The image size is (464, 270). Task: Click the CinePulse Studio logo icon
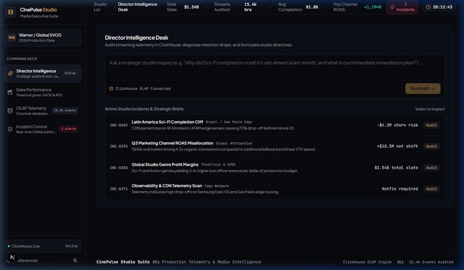(x=11, y=12)
